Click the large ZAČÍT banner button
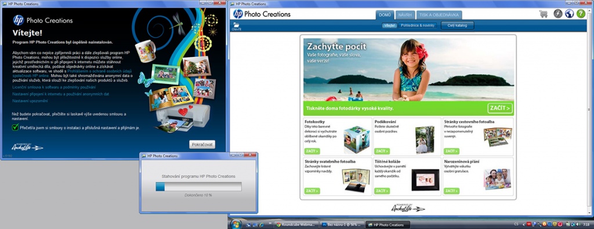This screenshot has width=594, height=229. pos(500,108)
